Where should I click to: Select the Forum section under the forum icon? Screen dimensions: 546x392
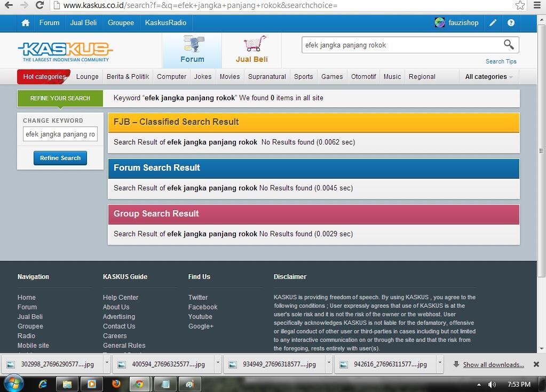(x=192, y=50)
